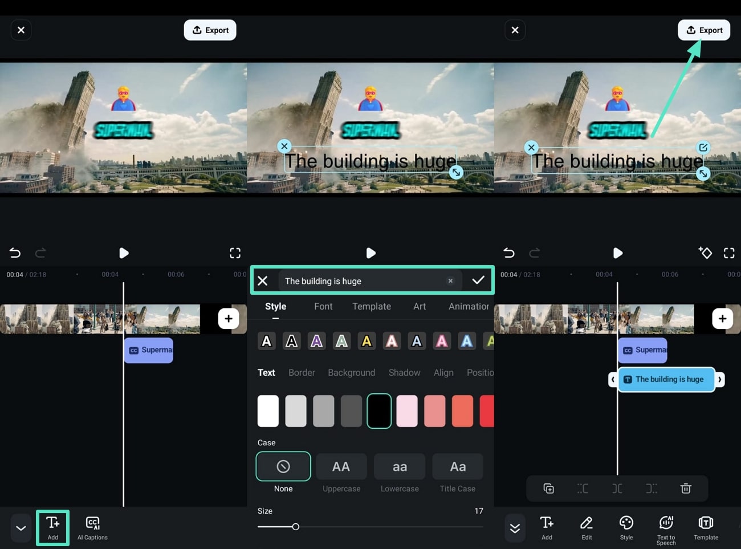The width and height of the screenshot is (741, 549).
Task: Select None case option
Action: [x=283, y=467]
